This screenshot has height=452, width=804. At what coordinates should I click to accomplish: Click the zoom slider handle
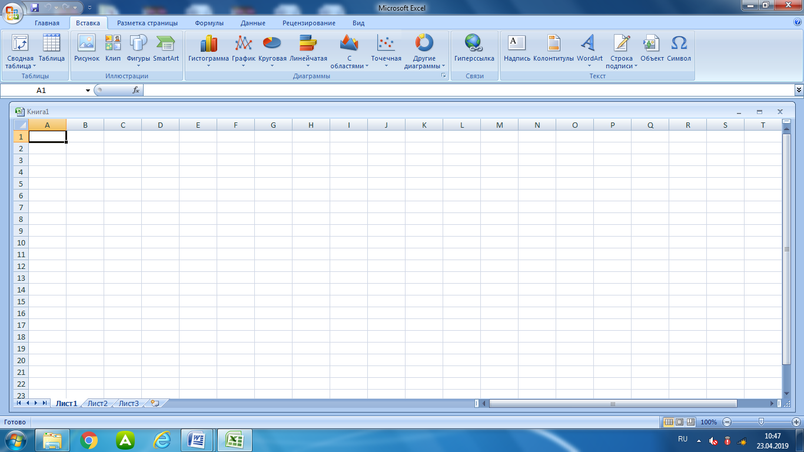click(762, 422)
